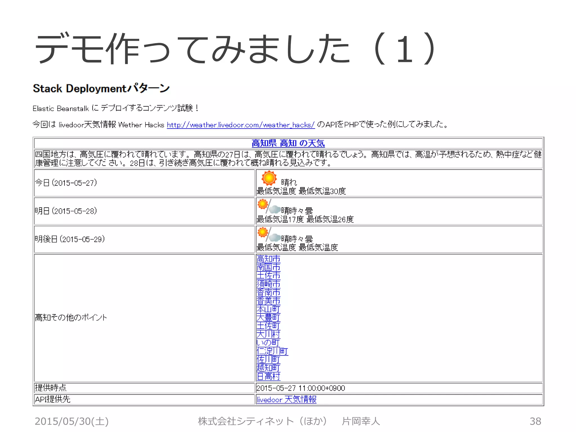
Task: Open the livedoor 天気情報 provider link
Action: [x=286, y=399]
